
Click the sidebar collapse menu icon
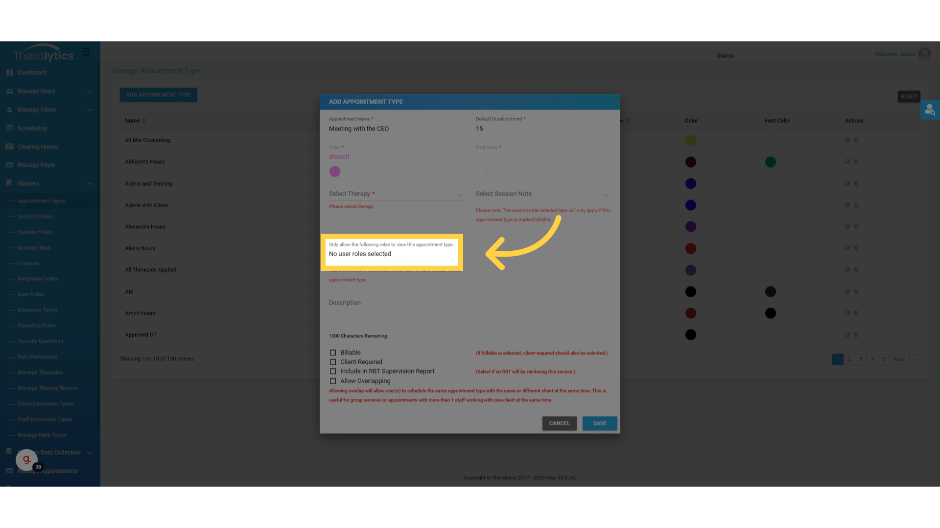pyautogui.click(x=87, y=52)
